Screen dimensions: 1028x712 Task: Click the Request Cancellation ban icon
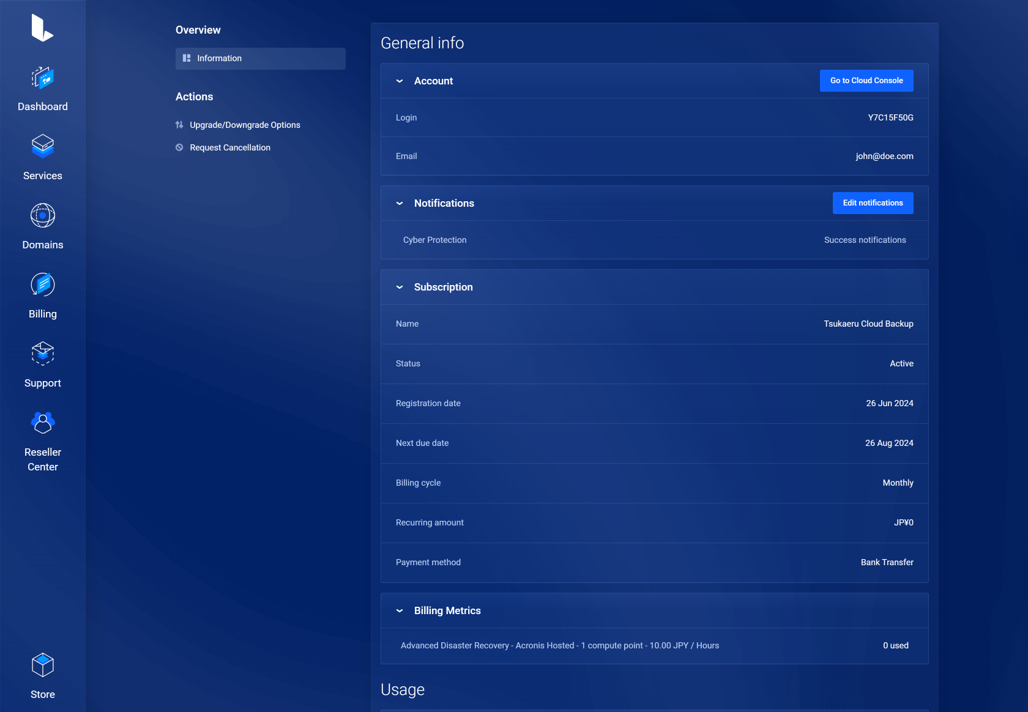tap(179, 147)
